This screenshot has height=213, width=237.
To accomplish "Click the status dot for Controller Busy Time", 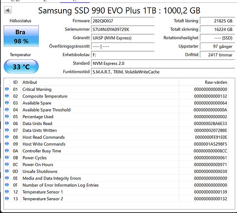I will (x=7, y=151).
